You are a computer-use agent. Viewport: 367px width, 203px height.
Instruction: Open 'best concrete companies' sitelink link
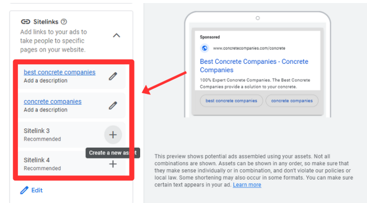60,72
